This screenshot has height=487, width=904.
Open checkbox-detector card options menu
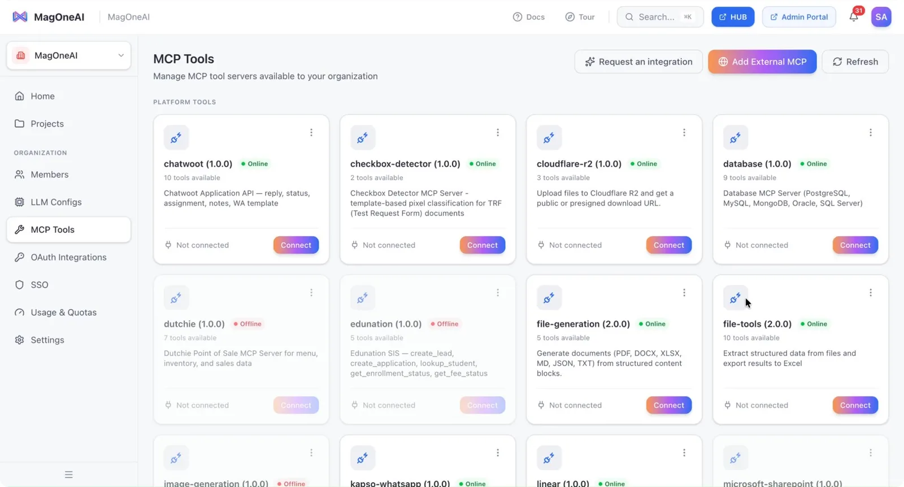[x=498, y=132]
